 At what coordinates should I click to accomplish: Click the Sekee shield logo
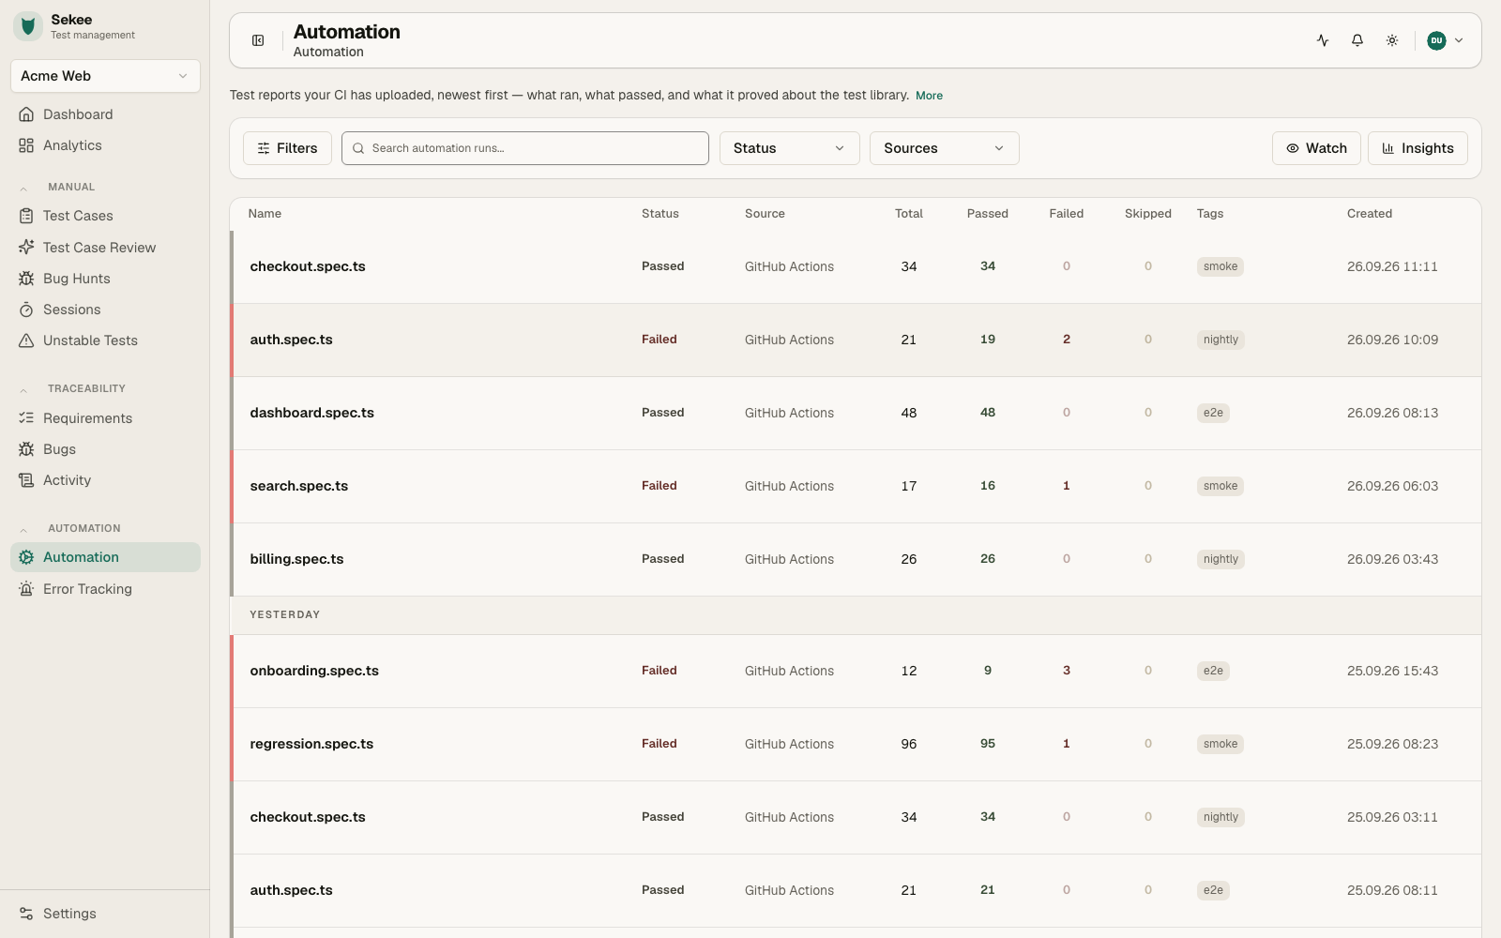[28, 26]
